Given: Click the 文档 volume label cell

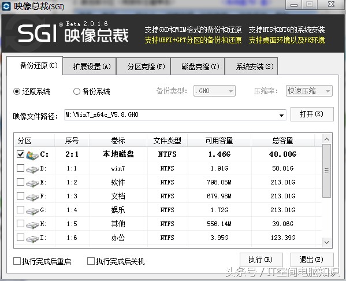Looking at the screenshot, I should click(x=118, y=196).
